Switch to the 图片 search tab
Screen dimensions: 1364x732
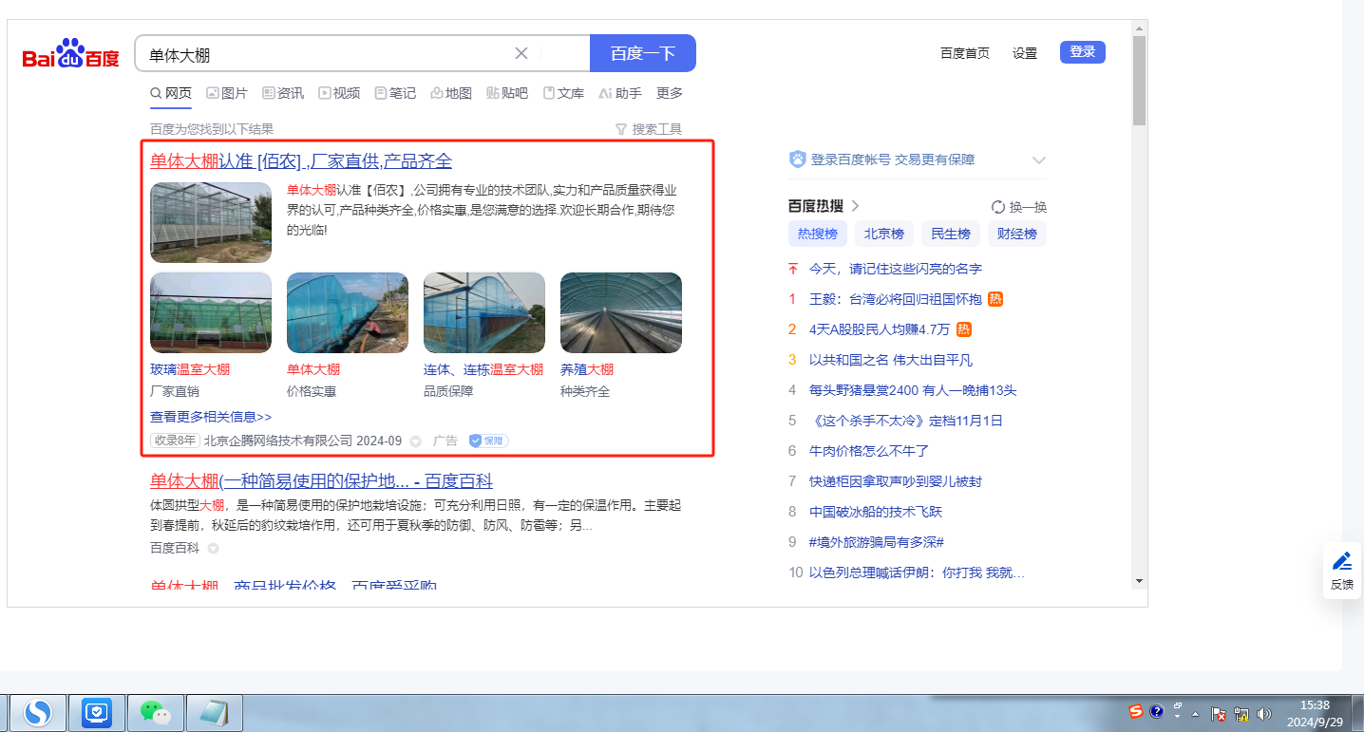click(227, 93)
